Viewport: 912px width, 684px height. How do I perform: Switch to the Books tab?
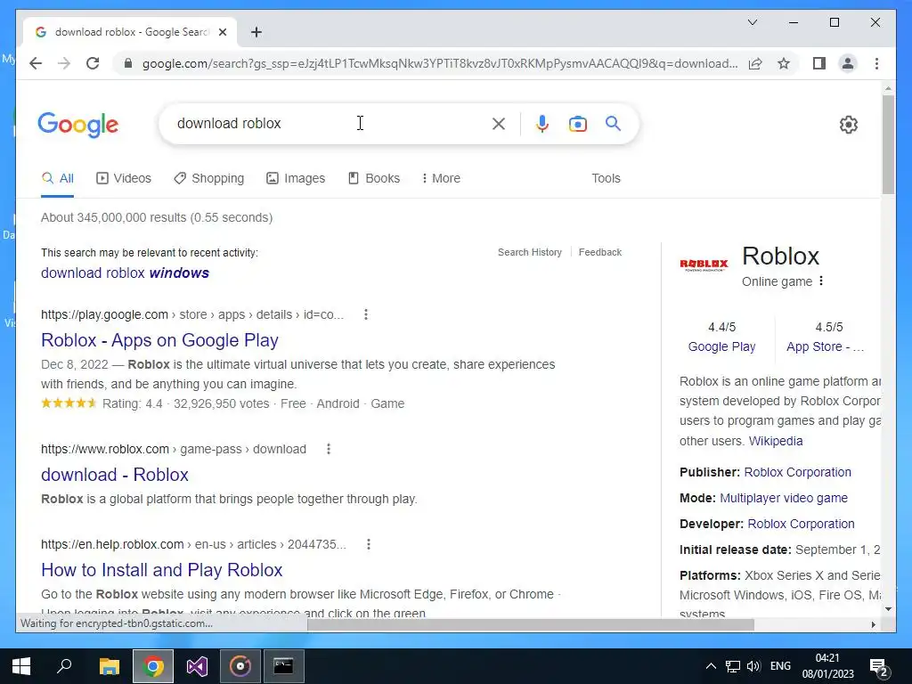(374, 178)
